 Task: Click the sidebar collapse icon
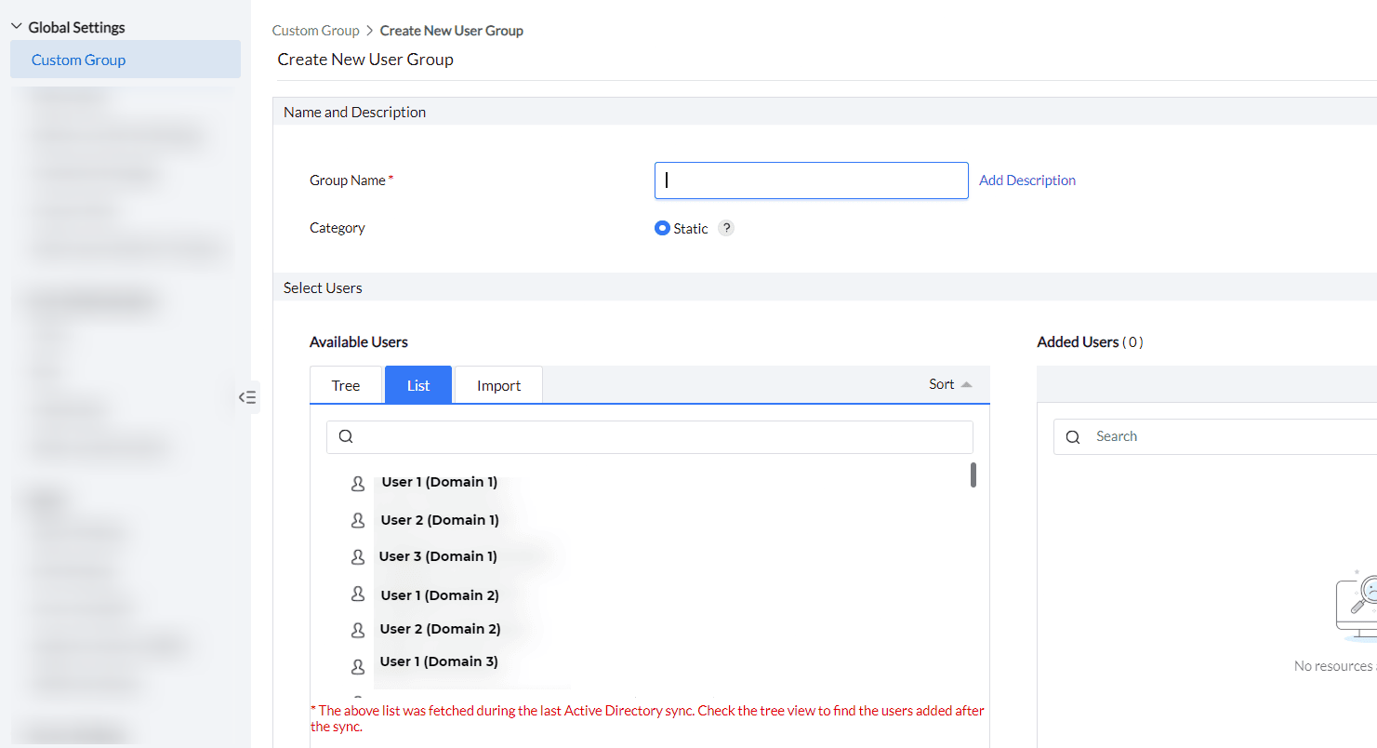tap(247, 397)
